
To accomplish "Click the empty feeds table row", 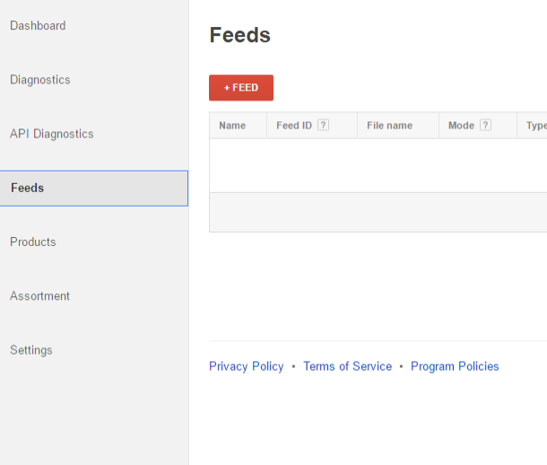I will (x=378, y=165).
